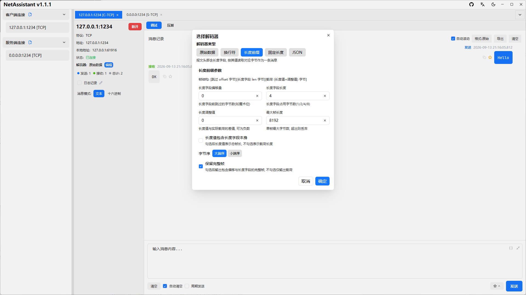
Task: Switch to the stress test tab
Action: click(170, 25)
